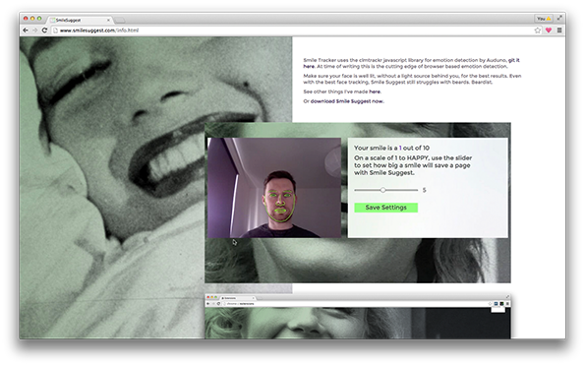Image resolution: width=585 pixels, height=366 pixels.
Task: Click the 'Your smile is a 1 out of 10' text
Action: [391, 148]
